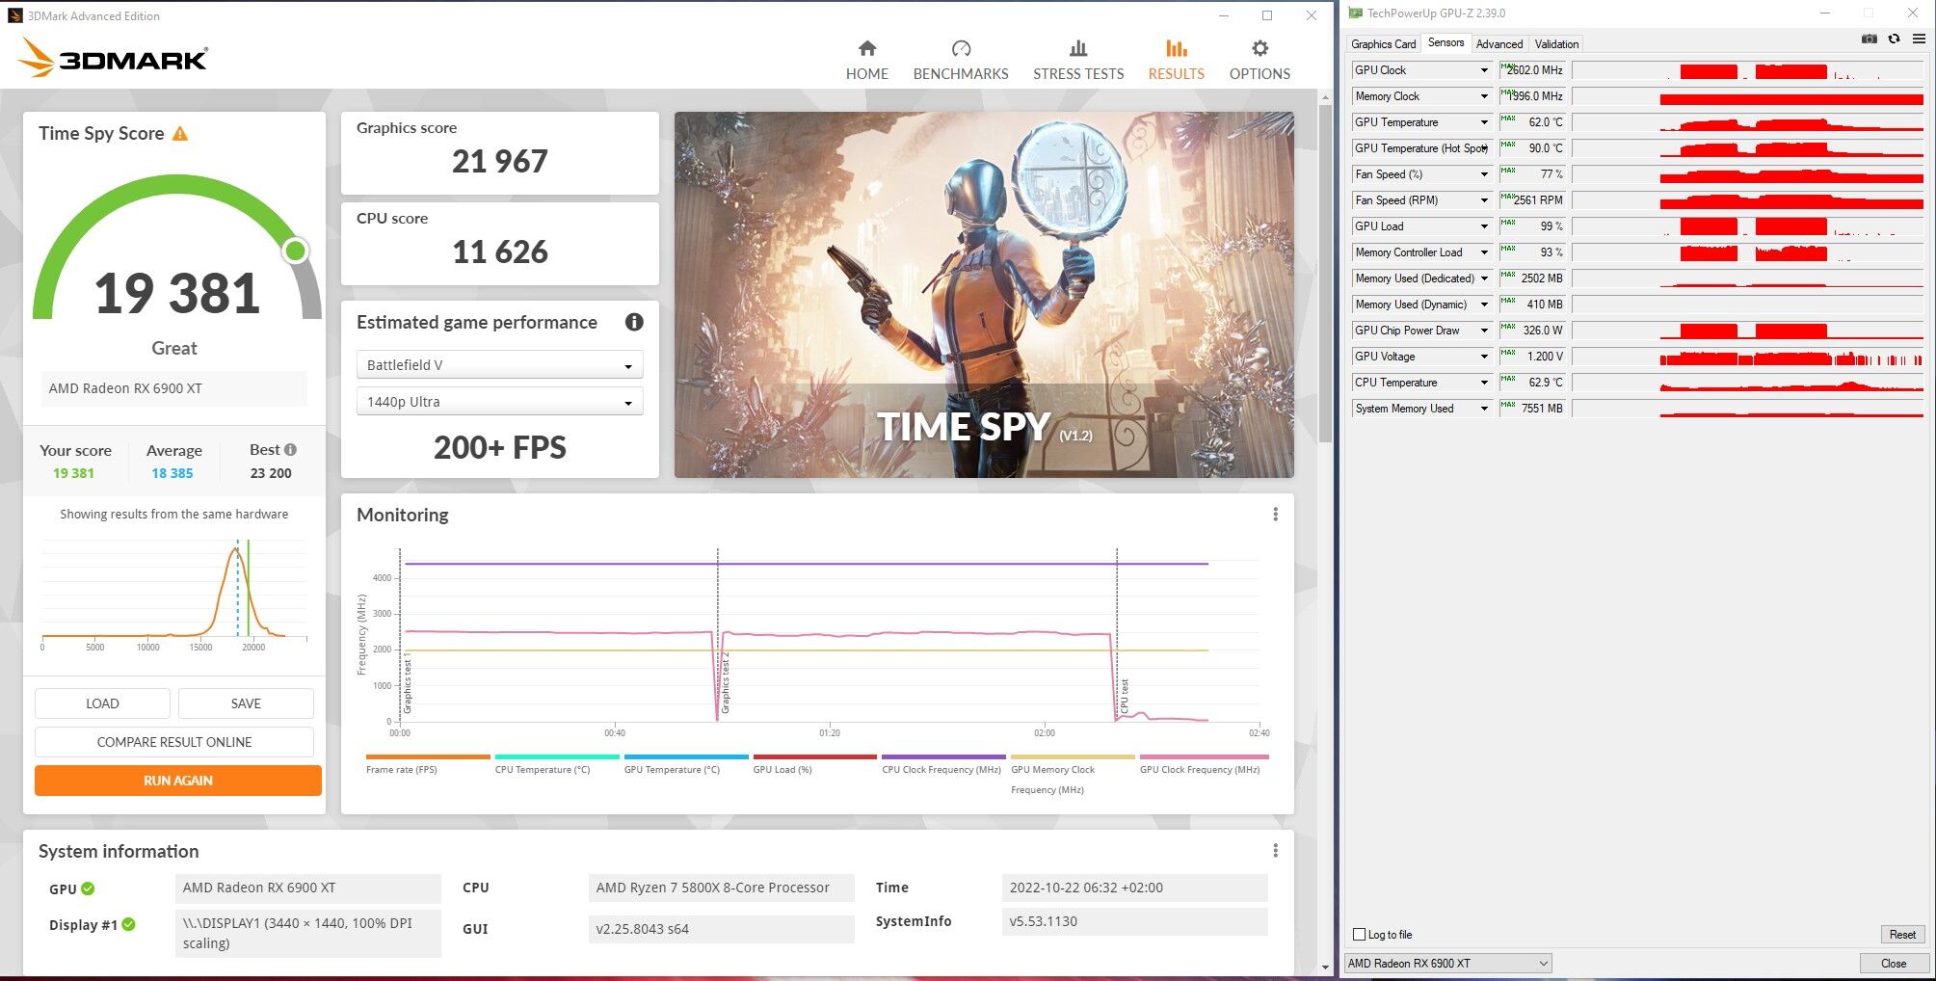This screenshot has width=1936, height=981.
Task: Toggle the CPU Temperature legend in Monitoring
Action: click(x=556, y=765)
